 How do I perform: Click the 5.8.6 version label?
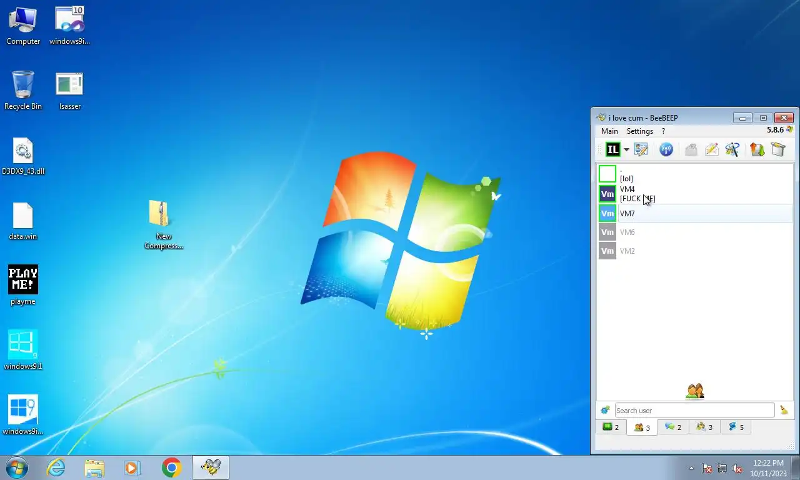coord(775,130)
